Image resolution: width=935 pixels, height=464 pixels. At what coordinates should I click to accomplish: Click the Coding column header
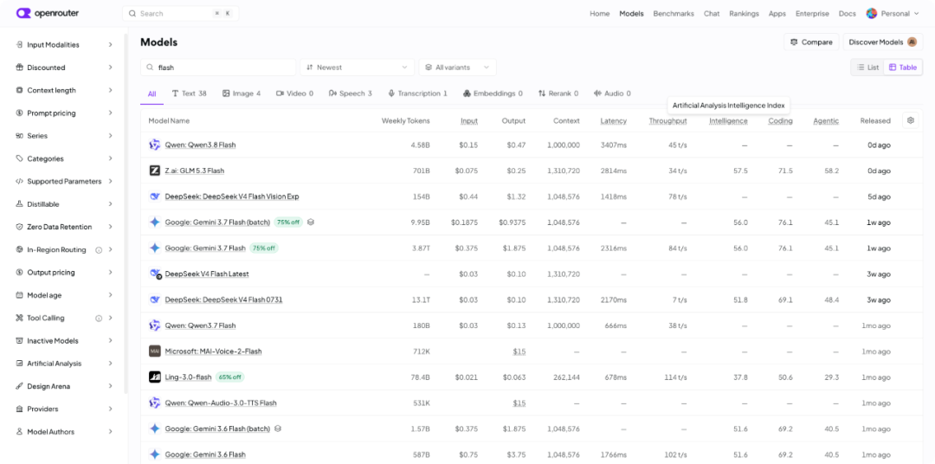(x=780, y=120)
